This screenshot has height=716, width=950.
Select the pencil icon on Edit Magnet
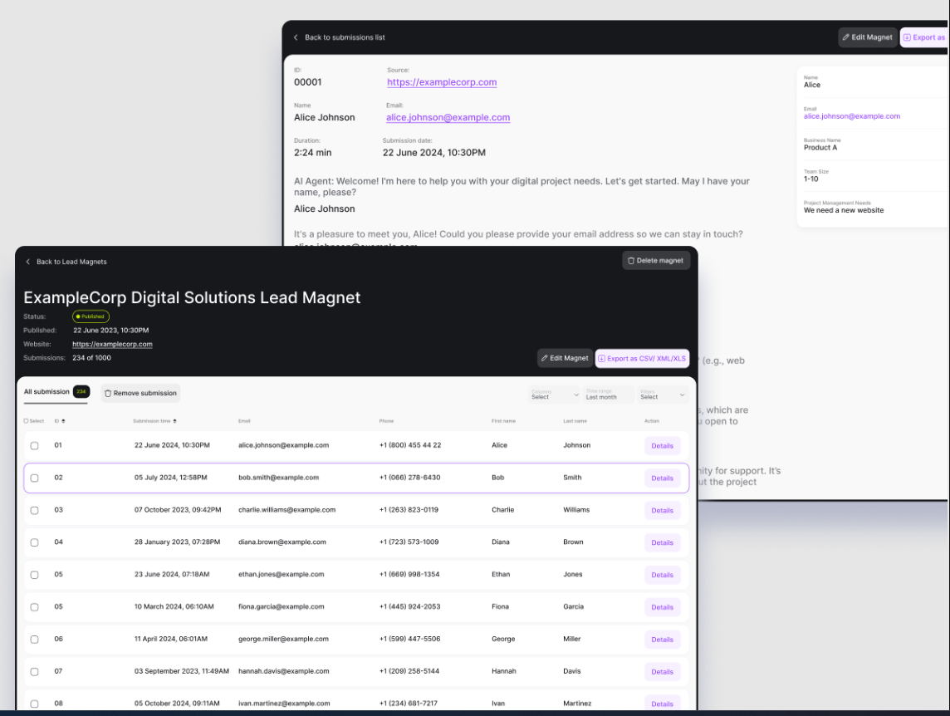click(x=543, y=358)
